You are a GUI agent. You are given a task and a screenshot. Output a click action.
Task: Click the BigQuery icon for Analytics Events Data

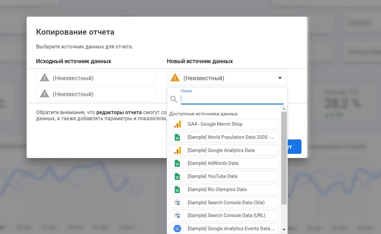point(177,229)
